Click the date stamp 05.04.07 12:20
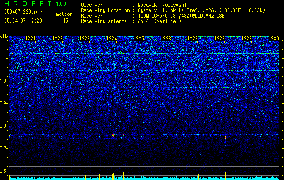 (23, 21)
